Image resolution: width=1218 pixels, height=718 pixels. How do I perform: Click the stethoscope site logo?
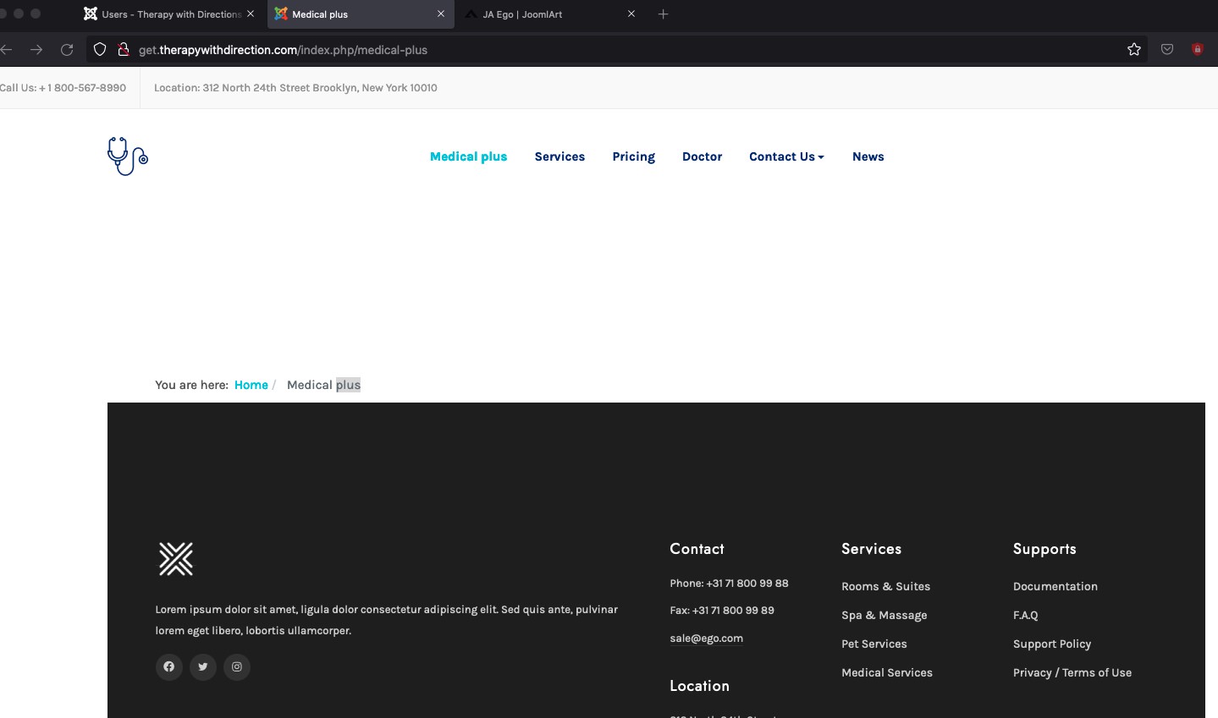click(128, 156)
